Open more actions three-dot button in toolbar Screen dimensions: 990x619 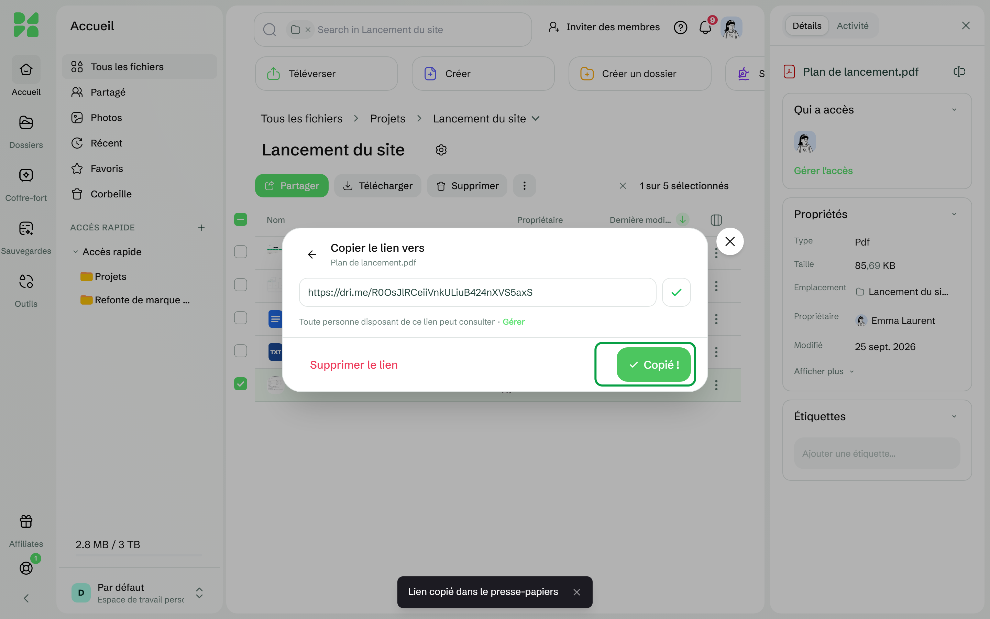(x=525, y=186)
